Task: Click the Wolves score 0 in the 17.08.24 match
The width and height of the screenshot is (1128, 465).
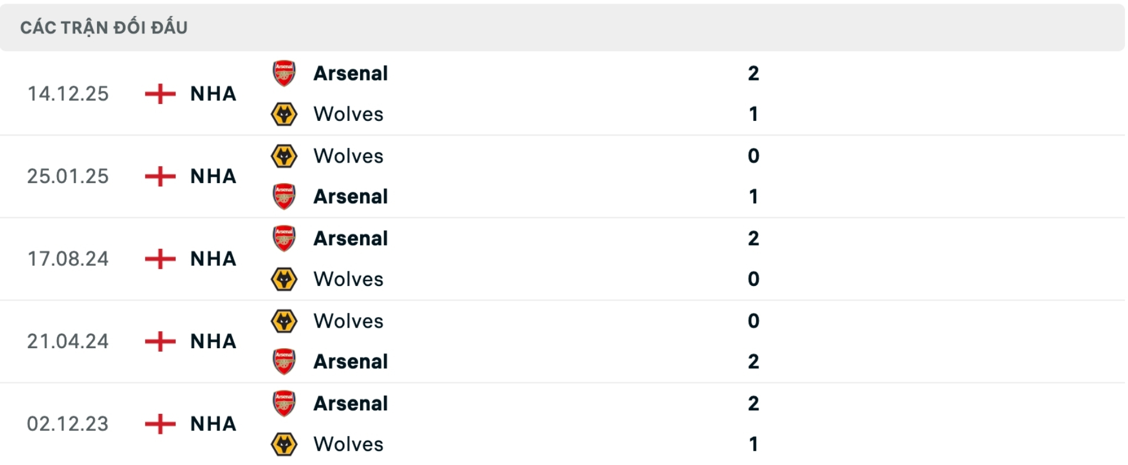Action: [753, 280]
